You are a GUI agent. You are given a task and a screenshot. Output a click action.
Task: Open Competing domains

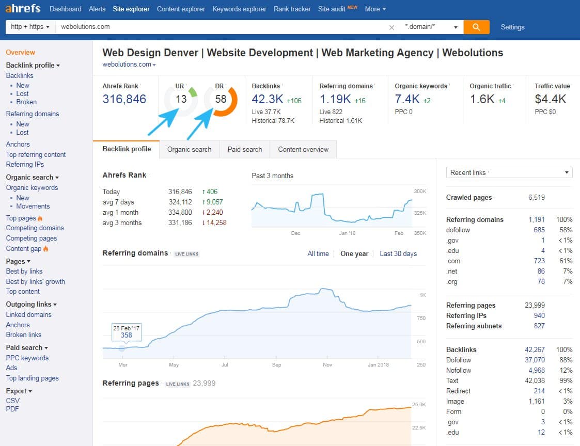coord(35,228)
